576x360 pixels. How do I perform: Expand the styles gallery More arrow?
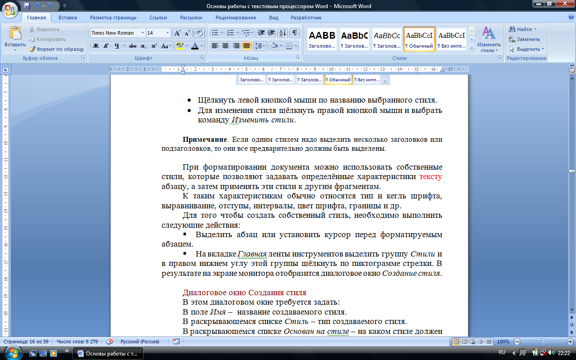(x=472, y=47)
